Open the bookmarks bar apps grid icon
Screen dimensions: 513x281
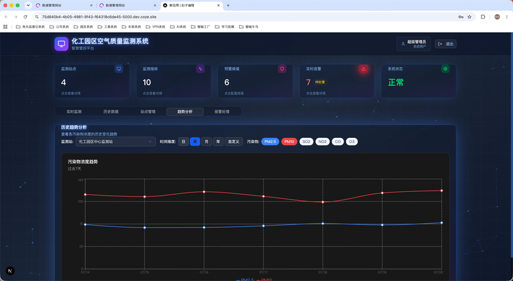[5, 27]
